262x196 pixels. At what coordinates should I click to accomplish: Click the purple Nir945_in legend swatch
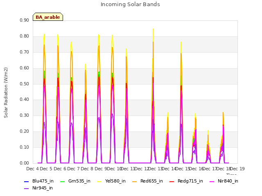(26, 189)
